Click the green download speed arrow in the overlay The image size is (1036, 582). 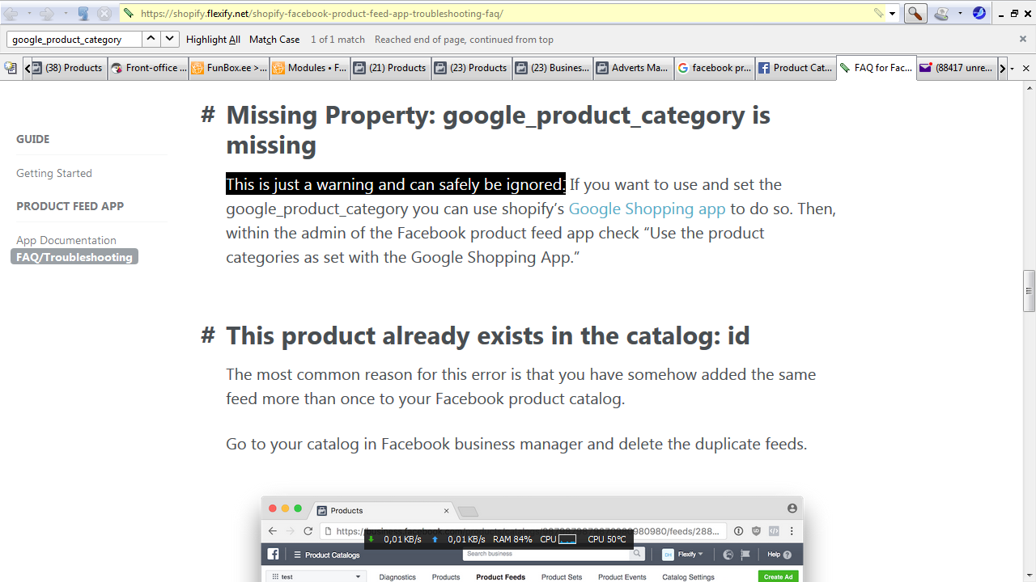[x=372, y=539]
